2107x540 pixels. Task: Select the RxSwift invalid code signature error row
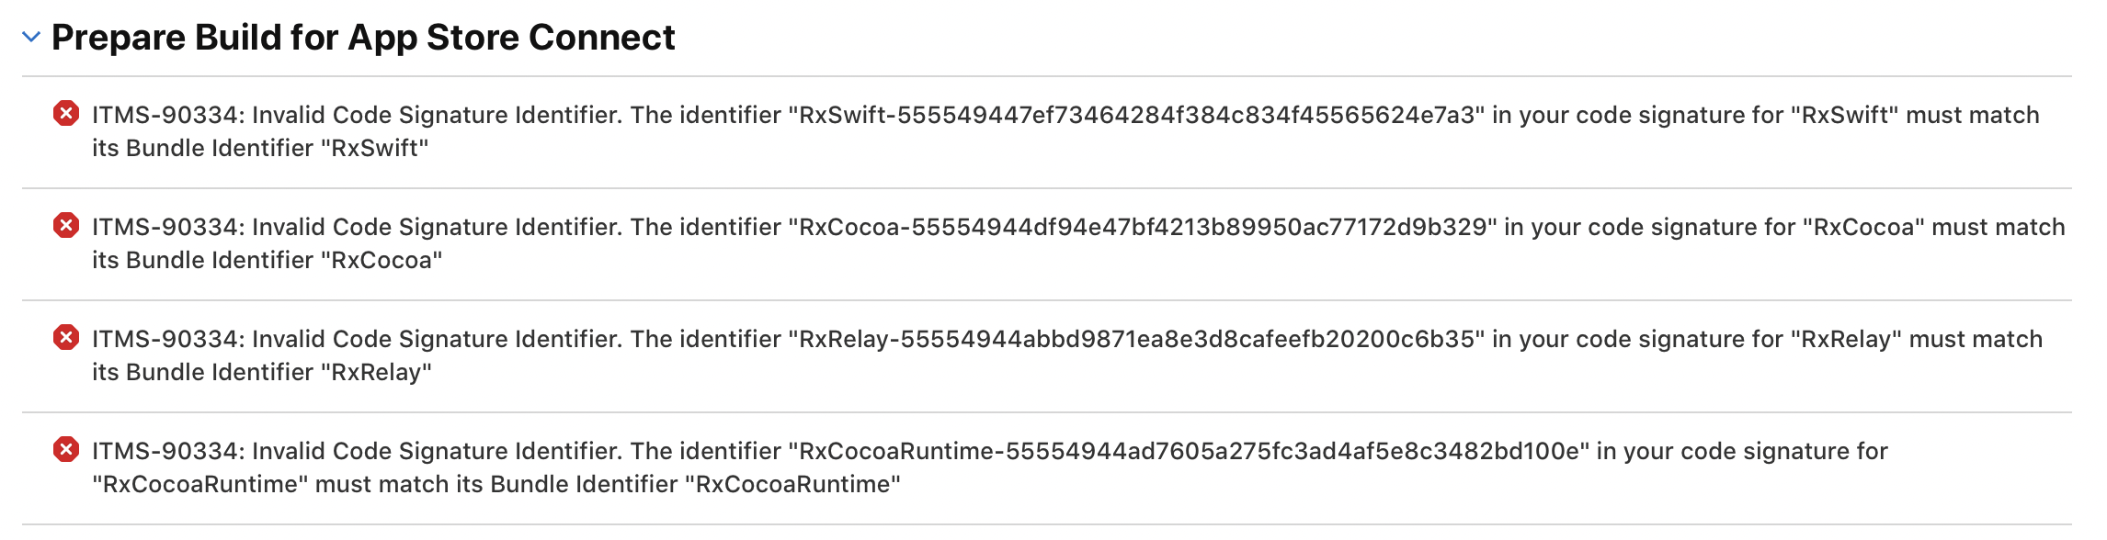(x=1047, y=132)
